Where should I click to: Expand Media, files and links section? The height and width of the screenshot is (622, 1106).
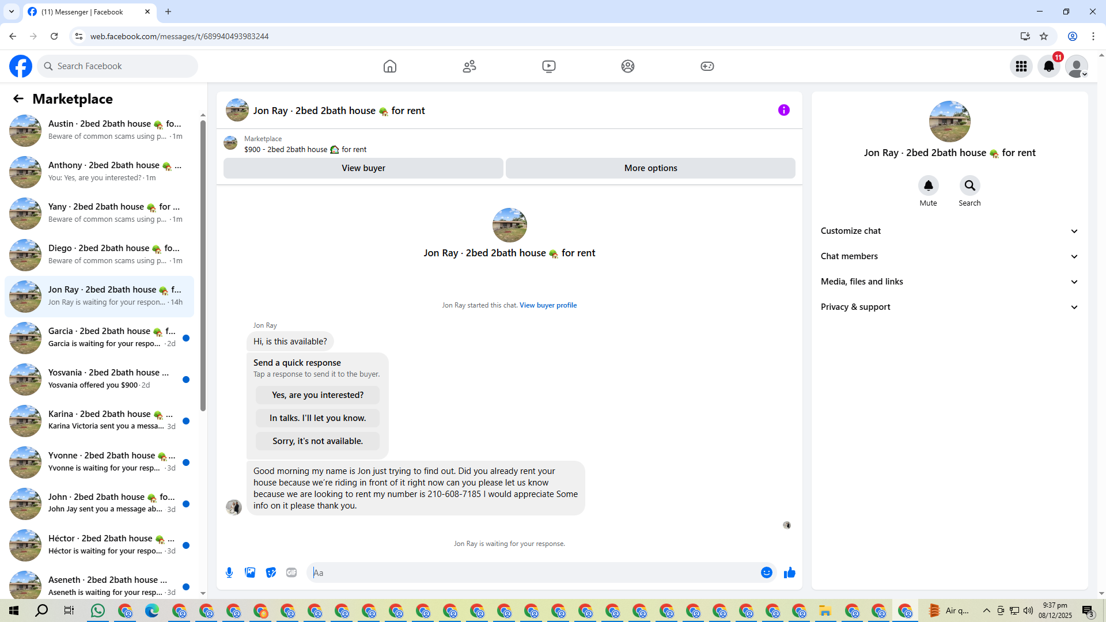click(x=949, y=282)
